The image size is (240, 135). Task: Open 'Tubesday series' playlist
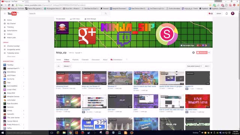(13, 53)
